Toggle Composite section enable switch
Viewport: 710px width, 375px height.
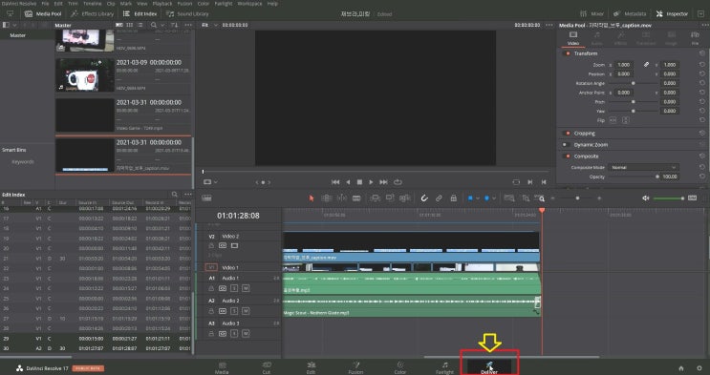click(x=568, y=156)
